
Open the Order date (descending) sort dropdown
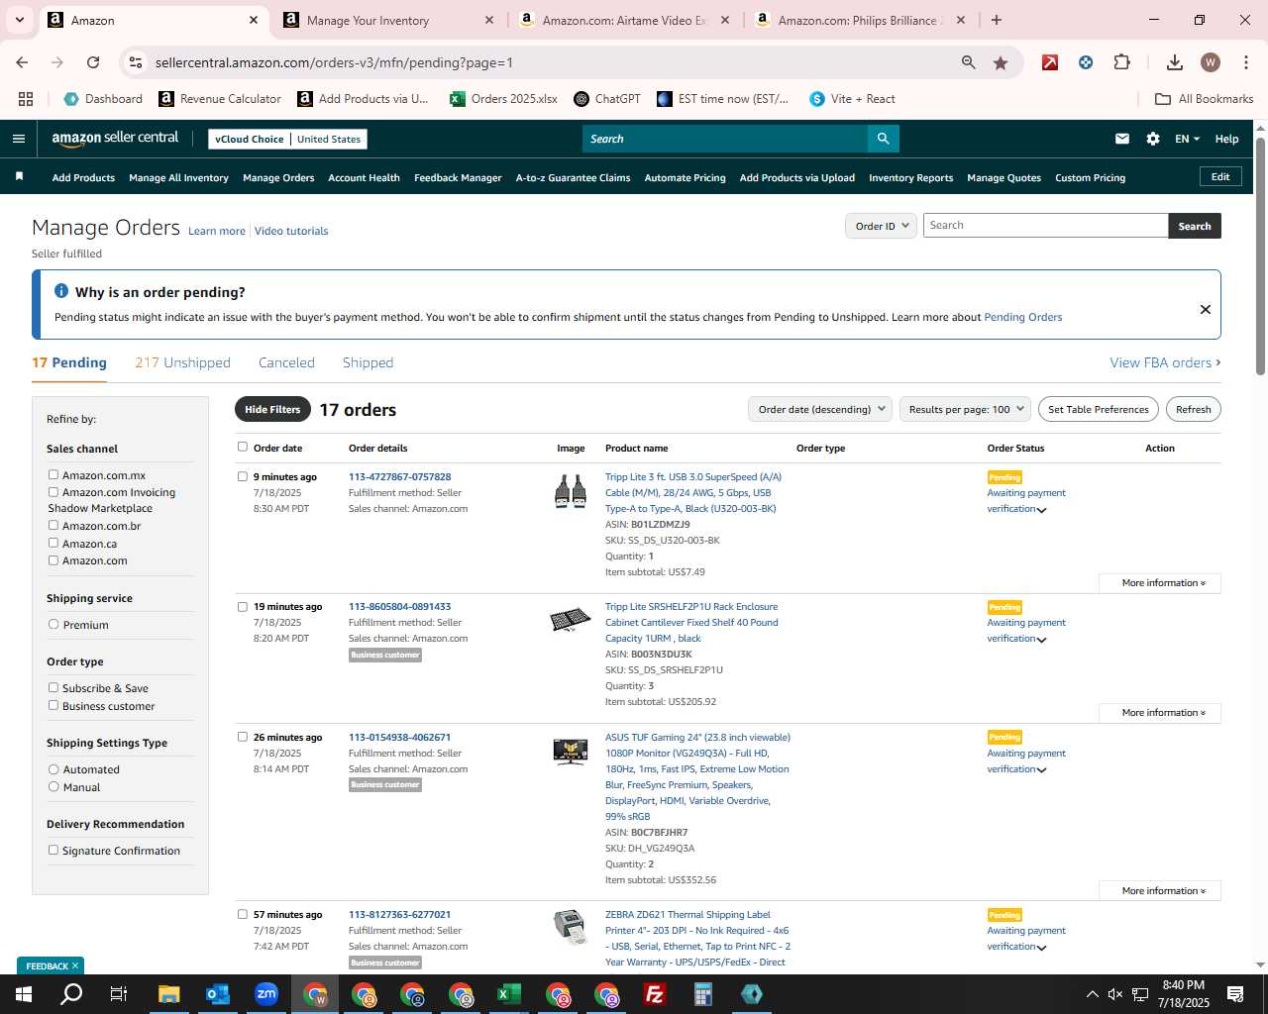coord(820,409)
